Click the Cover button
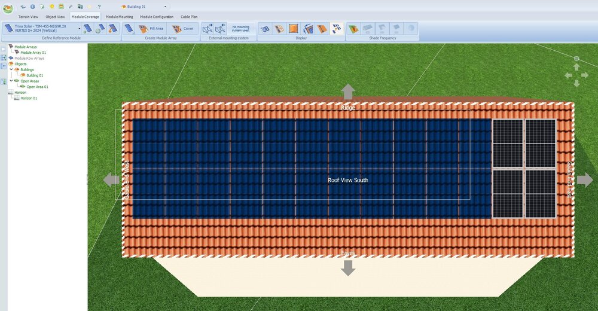This screenshot has width=598, height=311. click(x=183, y=28)
